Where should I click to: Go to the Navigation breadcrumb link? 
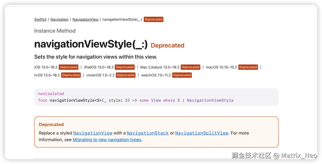click(60, 19)
